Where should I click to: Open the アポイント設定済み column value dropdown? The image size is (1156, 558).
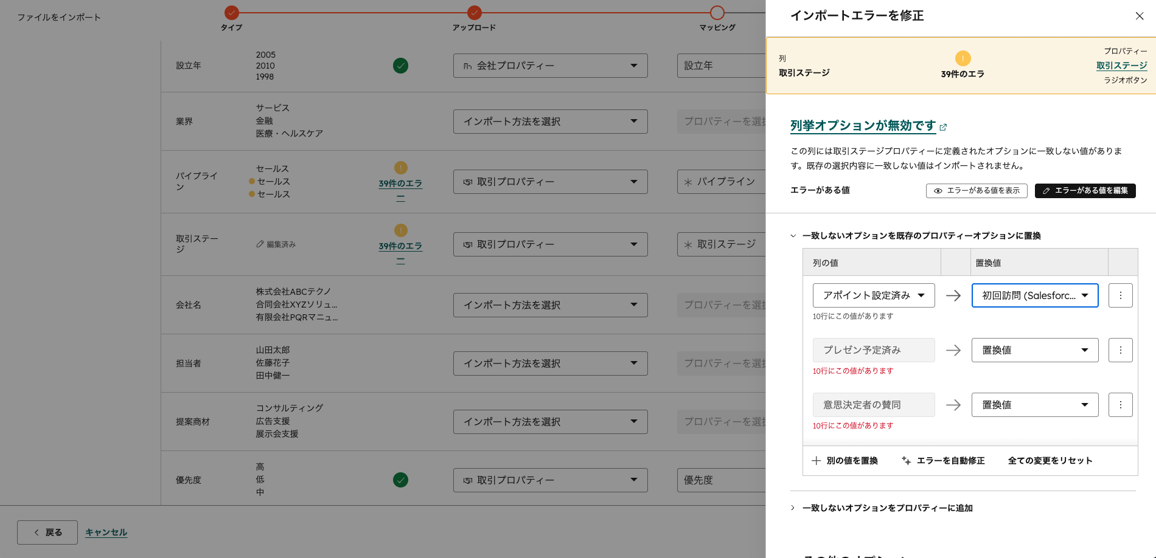874,295
